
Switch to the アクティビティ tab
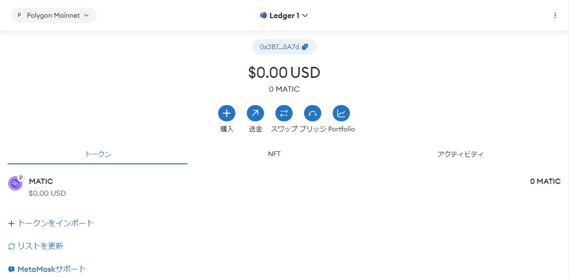tap(460, 154)
